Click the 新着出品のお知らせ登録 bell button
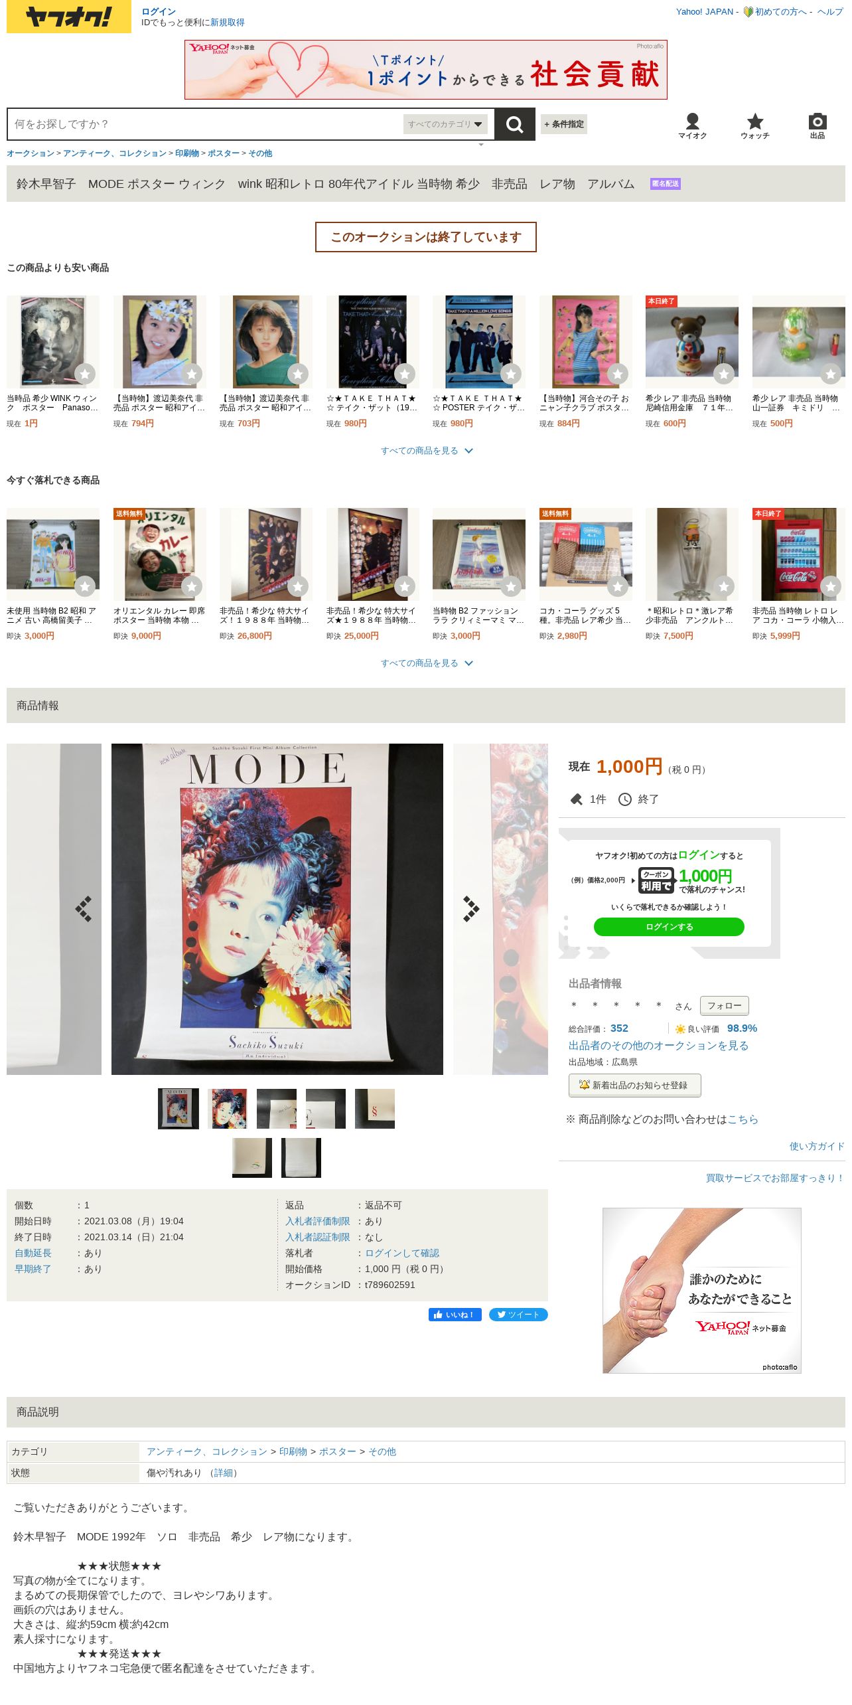 point(634,1086)
